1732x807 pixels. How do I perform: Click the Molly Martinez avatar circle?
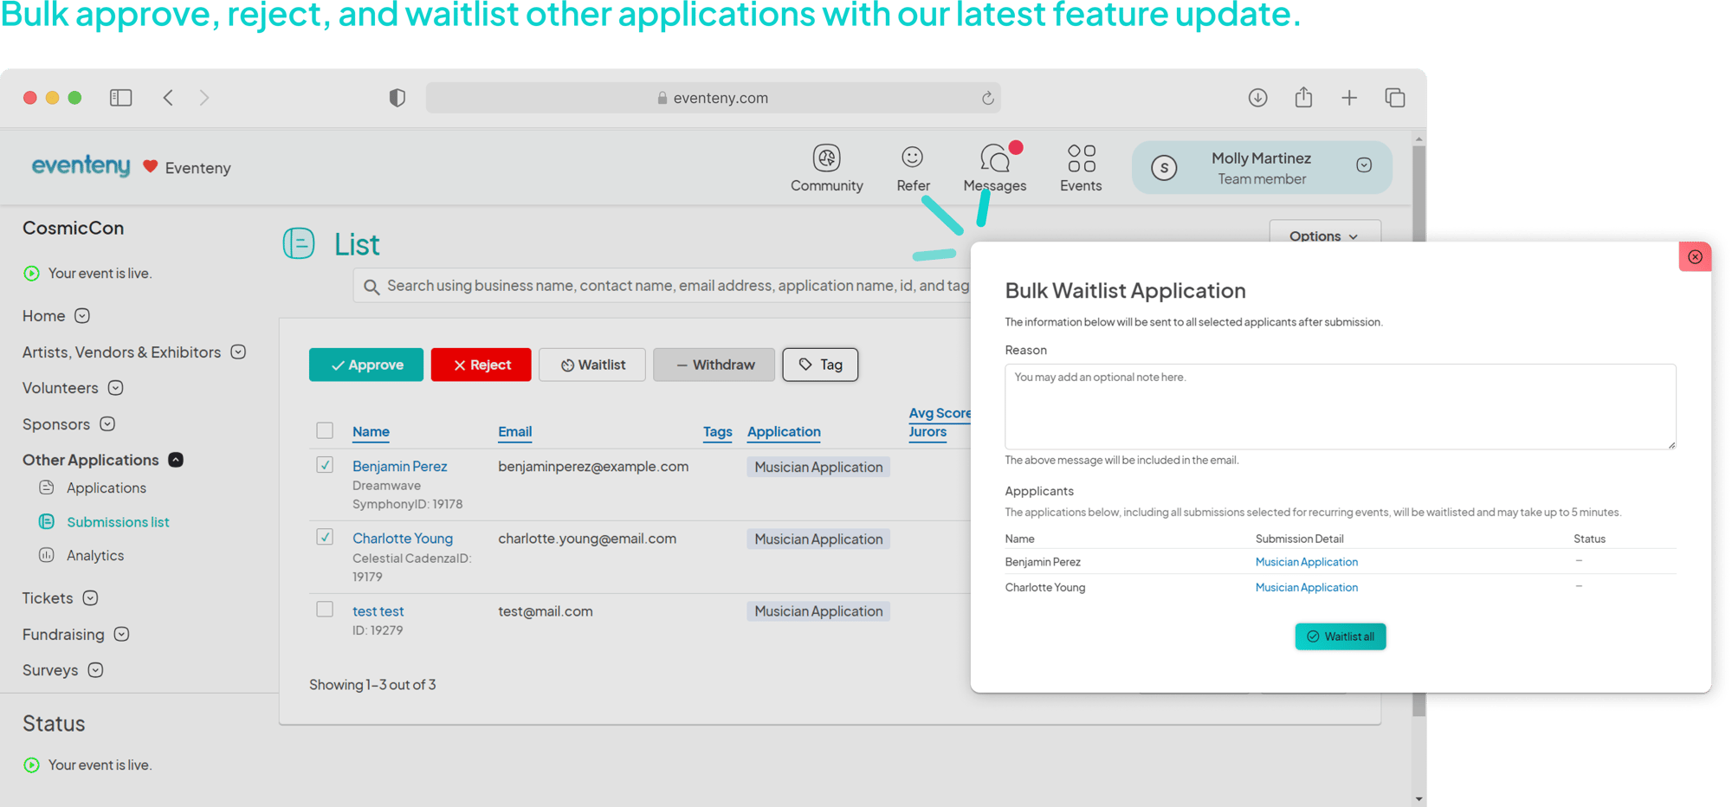[x=1164, y=167]
